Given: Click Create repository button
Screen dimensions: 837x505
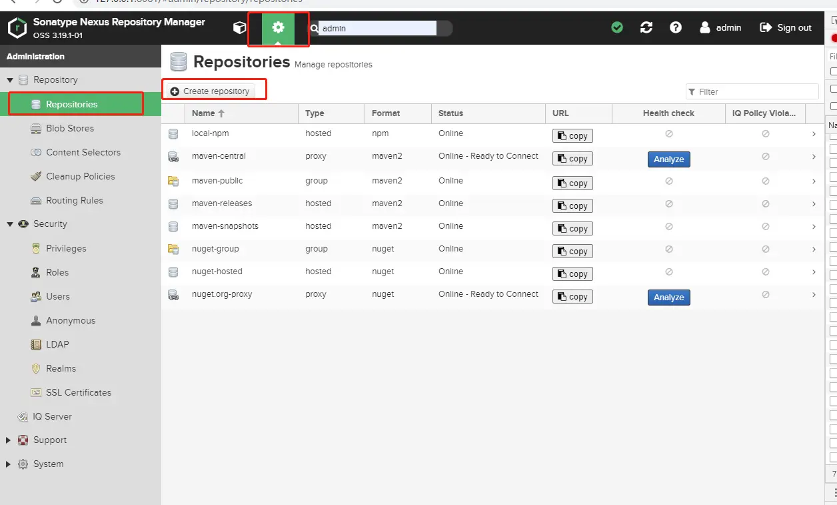Looking at the screenshot, I should 211,91.
